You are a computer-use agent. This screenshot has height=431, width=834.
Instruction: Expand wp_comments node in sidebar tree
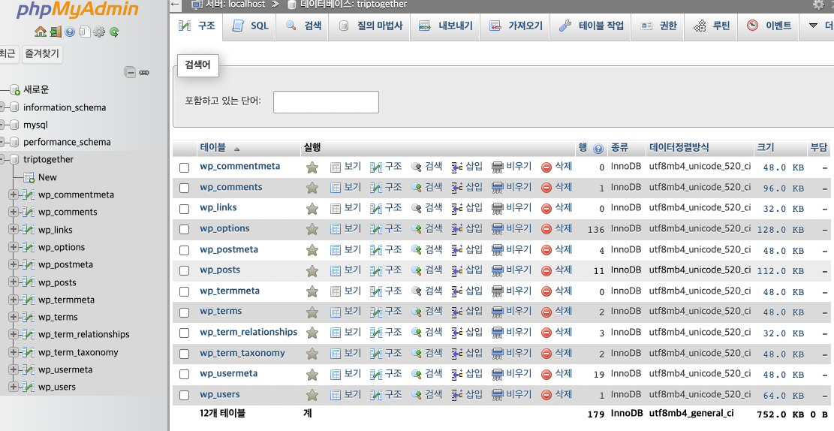point(14,212)
